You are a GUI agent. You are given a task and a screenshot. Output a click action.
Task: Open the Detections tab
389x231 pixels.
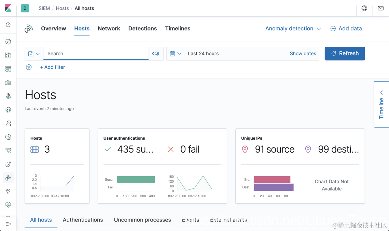click(x=143, y=29)
